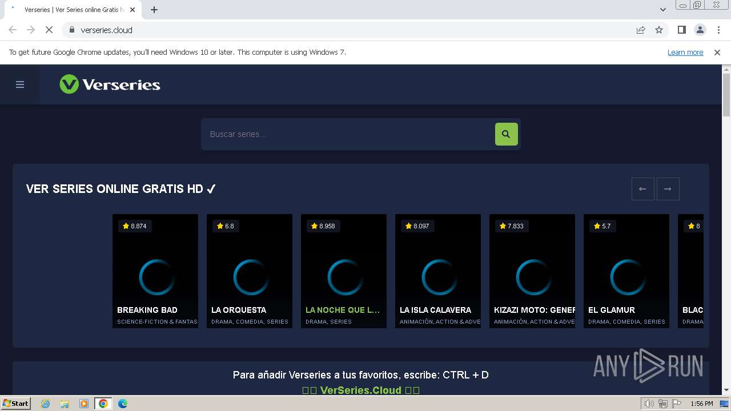The height and width of the screenshot is (411, 731).
Task: Click the 5.7 star rating badge
Action: [x=602, y=226]
